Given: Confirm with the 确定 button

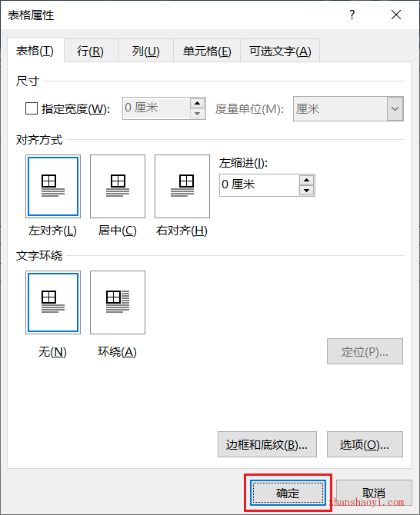Looking at the screenshot, I should tap(288, 493).
